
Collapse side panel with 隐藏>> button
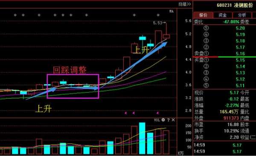tap(184, 4)
